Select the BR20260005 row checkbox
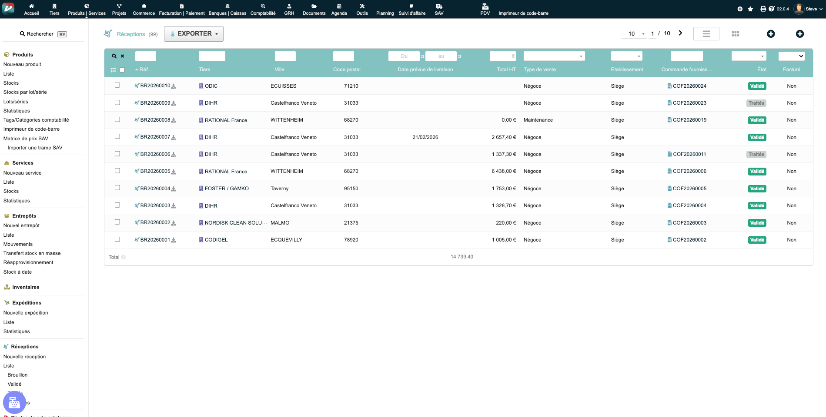Viewport: 826px width, 417px height. click(117, 171)
